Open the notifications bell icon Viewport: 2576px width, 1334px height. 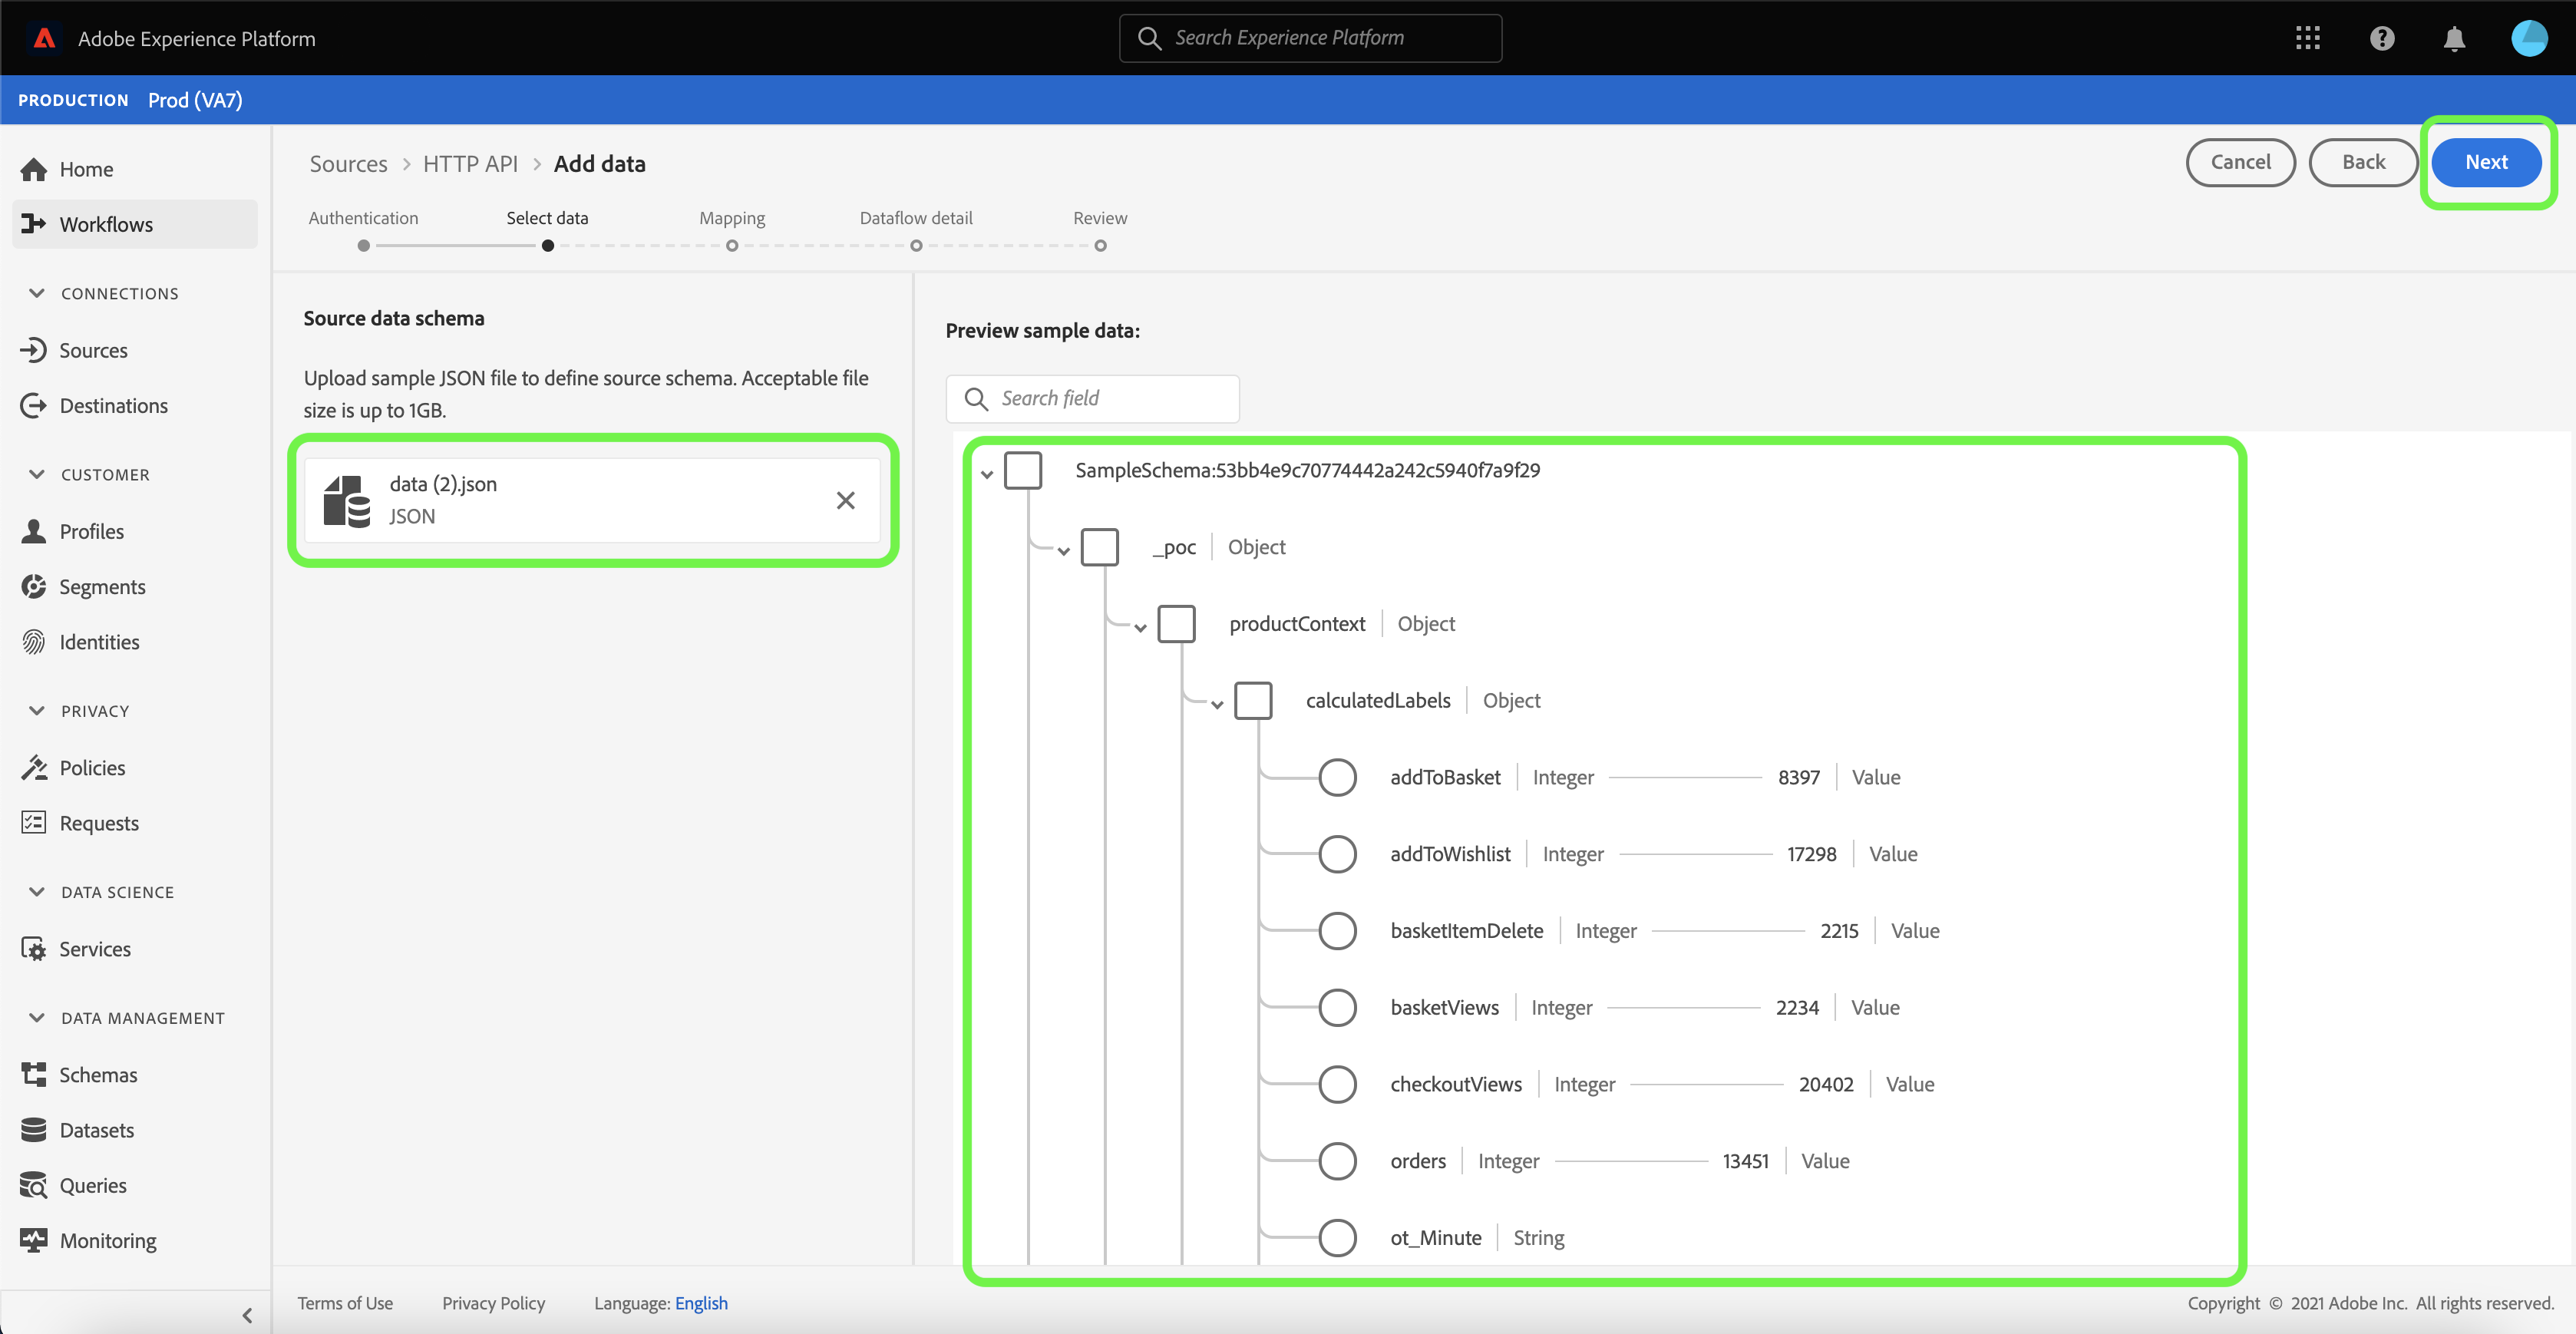pos(2453,38)
